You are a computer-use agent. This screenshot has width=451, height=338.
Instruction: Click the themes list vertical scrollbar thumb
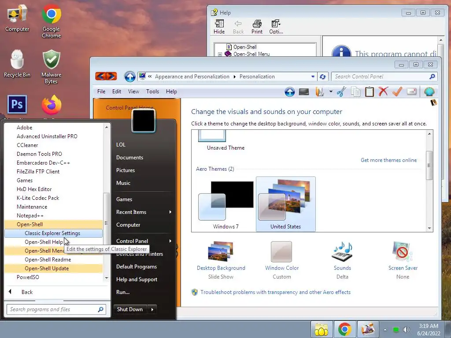(429, 165)
